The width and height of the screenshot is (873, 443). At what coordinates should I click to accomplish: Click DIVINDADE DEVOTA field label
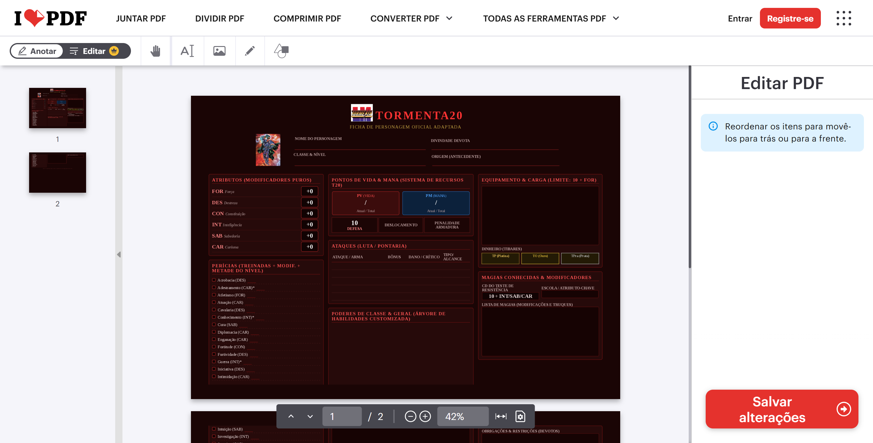point(450,141)
